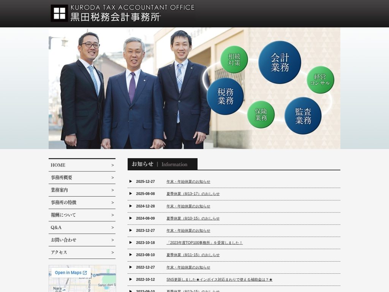Image resolution: width=389 pixels, height=292 pixels.
Task: Click the お知らせ Information heading tab
Action: [x=163, y=164]
